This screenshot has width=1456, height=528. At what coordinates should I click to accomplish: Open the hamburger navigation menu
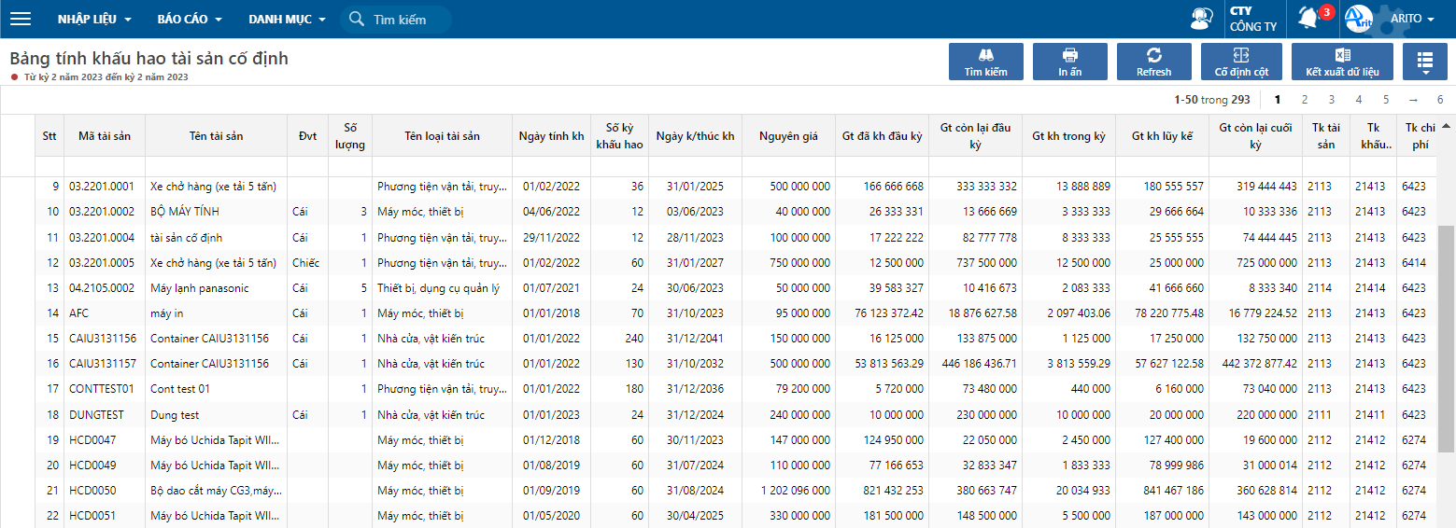pyautogui.click(x=21, y=19)
